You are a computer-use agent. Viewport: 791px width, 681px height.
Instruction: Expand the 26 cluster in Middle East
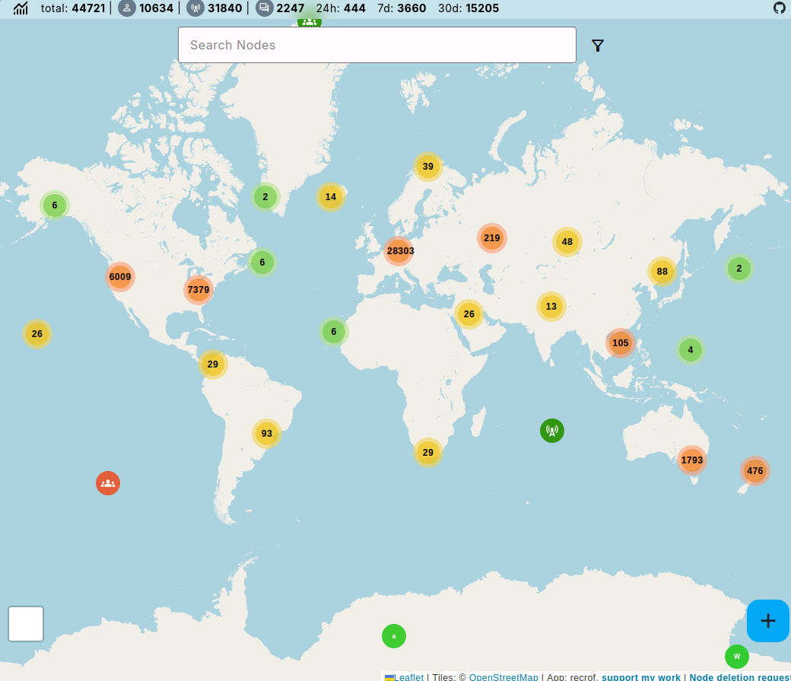[x=469, y=314]
